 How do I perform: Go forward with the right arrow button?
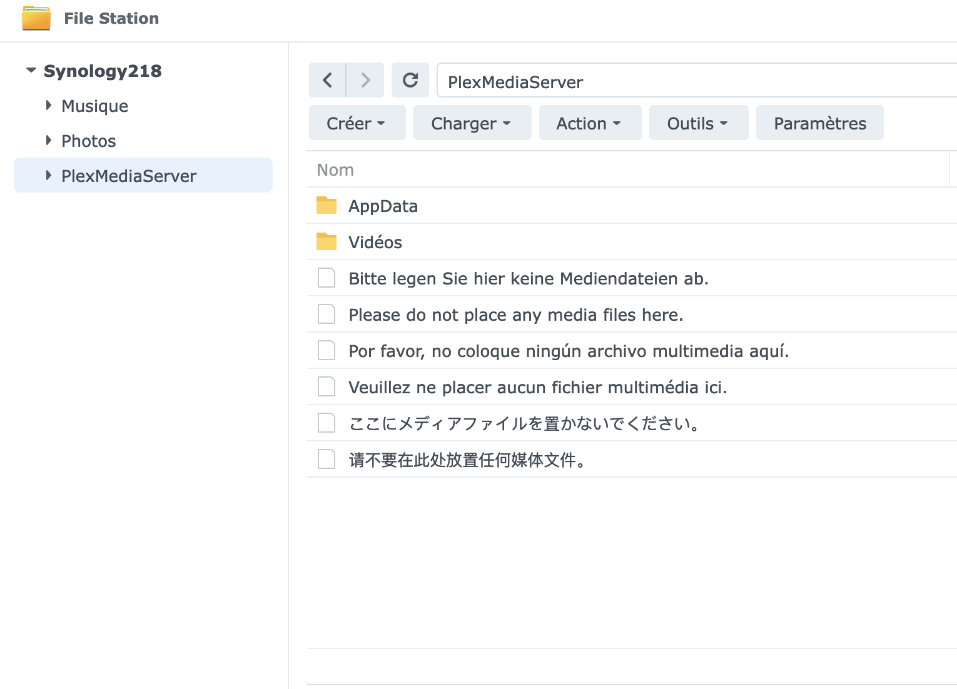[365, 80]
